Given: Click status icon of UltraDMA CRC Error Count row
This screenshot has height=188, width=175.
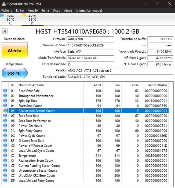Looking at the screenshot, I should coord(5,176).
